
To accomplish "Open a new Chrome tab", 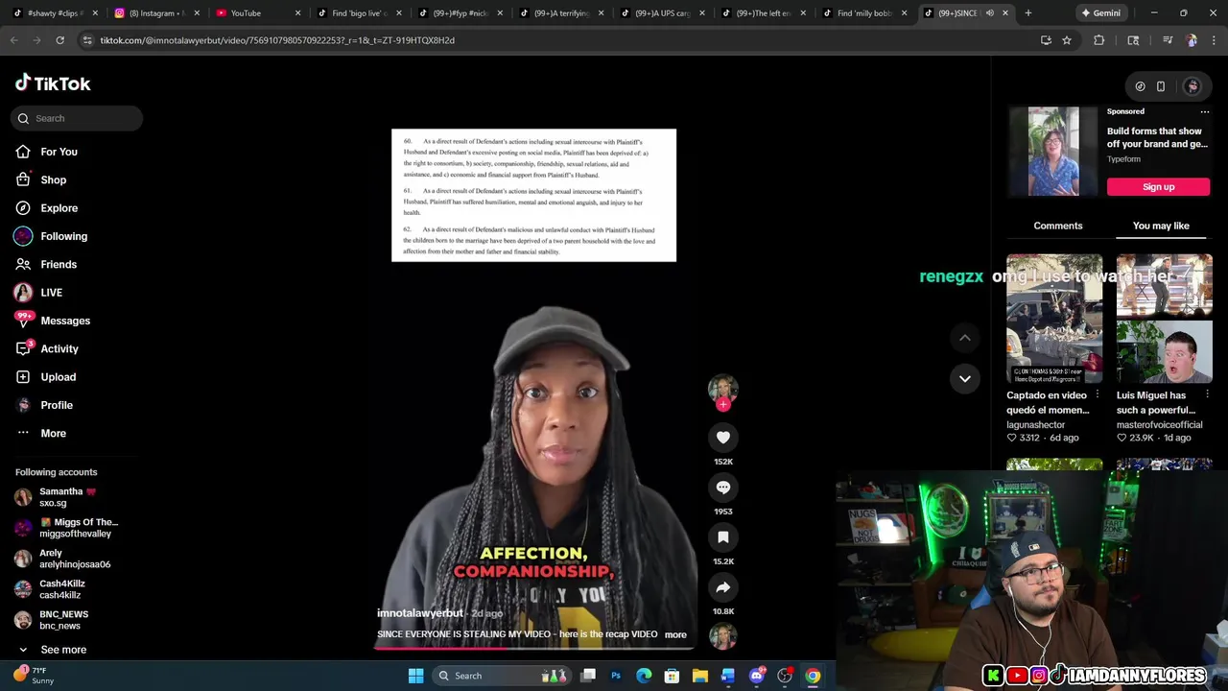I will coord(1027,13).
